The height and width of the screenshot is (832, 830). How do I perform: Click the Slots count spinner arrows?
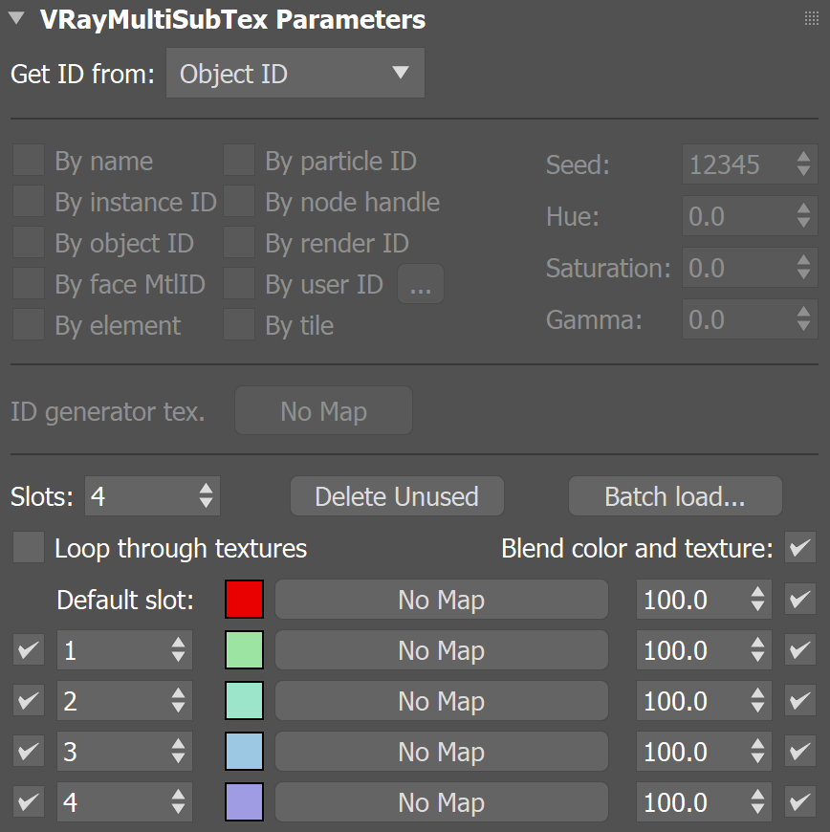click(x=206, y=496)
